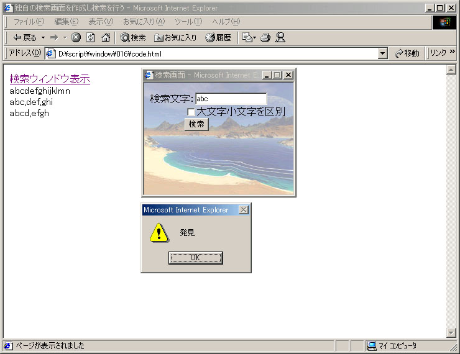Maximize the 検索画面 popup window
Image resolution: width=460 pixels, height=354 pixels.
[277, 75]
